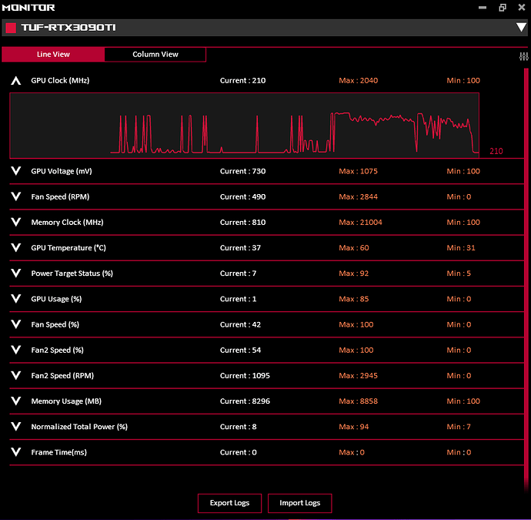Open the TUF-RTX3090TI device dropdown arrow
Viewport: 531px width, 520px height.
pyautogui.click(x=521, y=28)
